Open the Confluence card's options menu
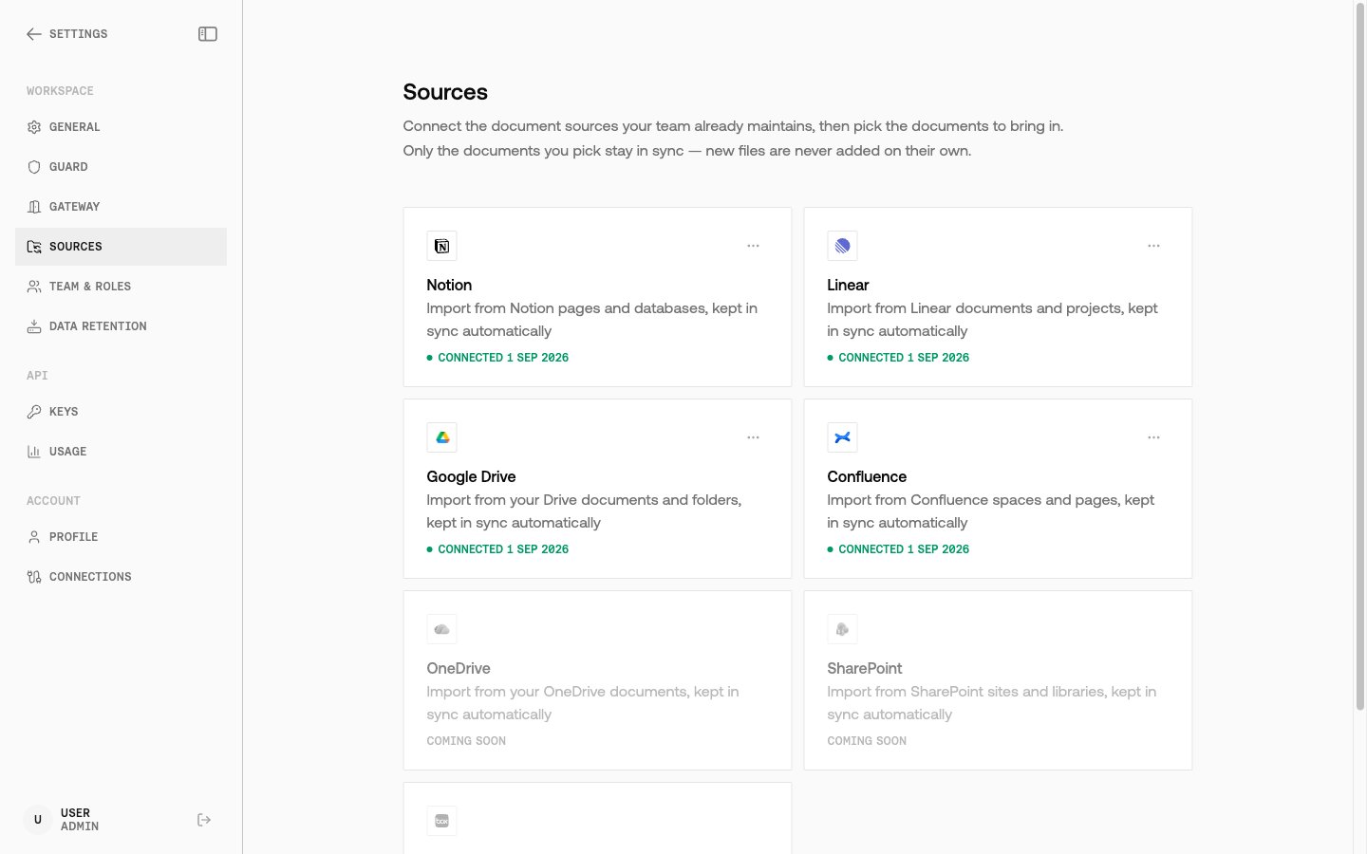Screen dimensions: 1367x854 click(x=1154, y=438)
